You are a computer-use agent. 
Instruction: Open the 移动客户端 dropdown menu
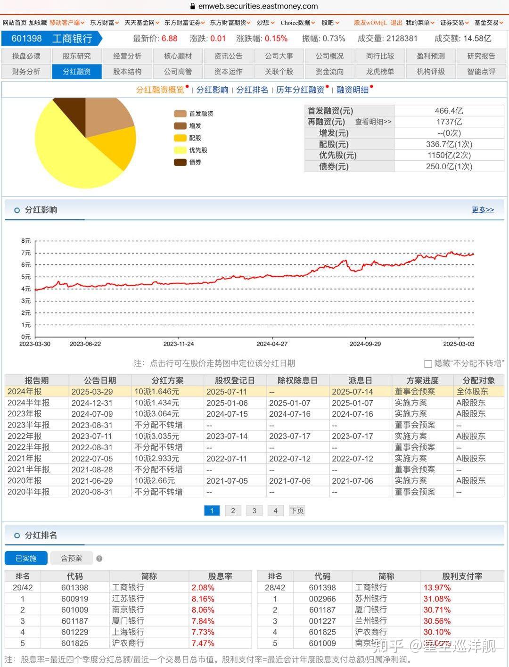[x=67, y=23]
